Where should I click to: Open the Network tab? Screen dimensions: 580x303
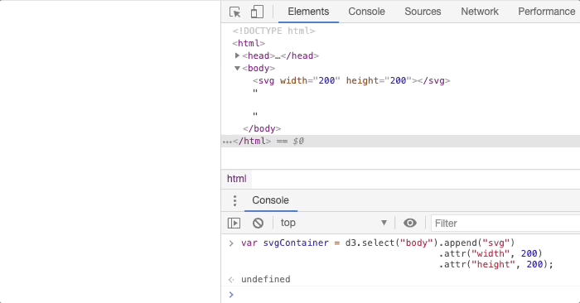pos(480,12)
